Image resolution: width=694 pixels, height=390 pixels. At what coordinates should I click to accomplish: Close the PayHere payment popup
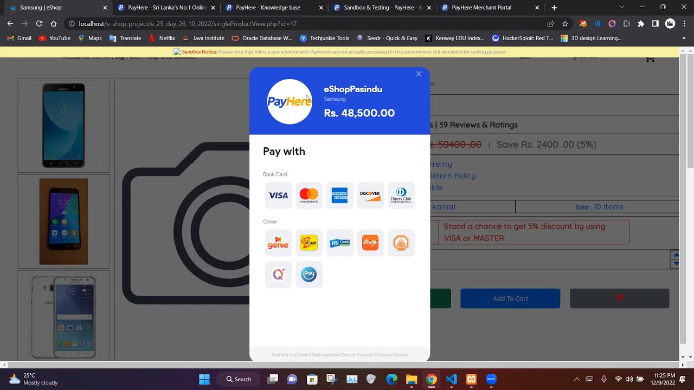[x=419, y=74]
